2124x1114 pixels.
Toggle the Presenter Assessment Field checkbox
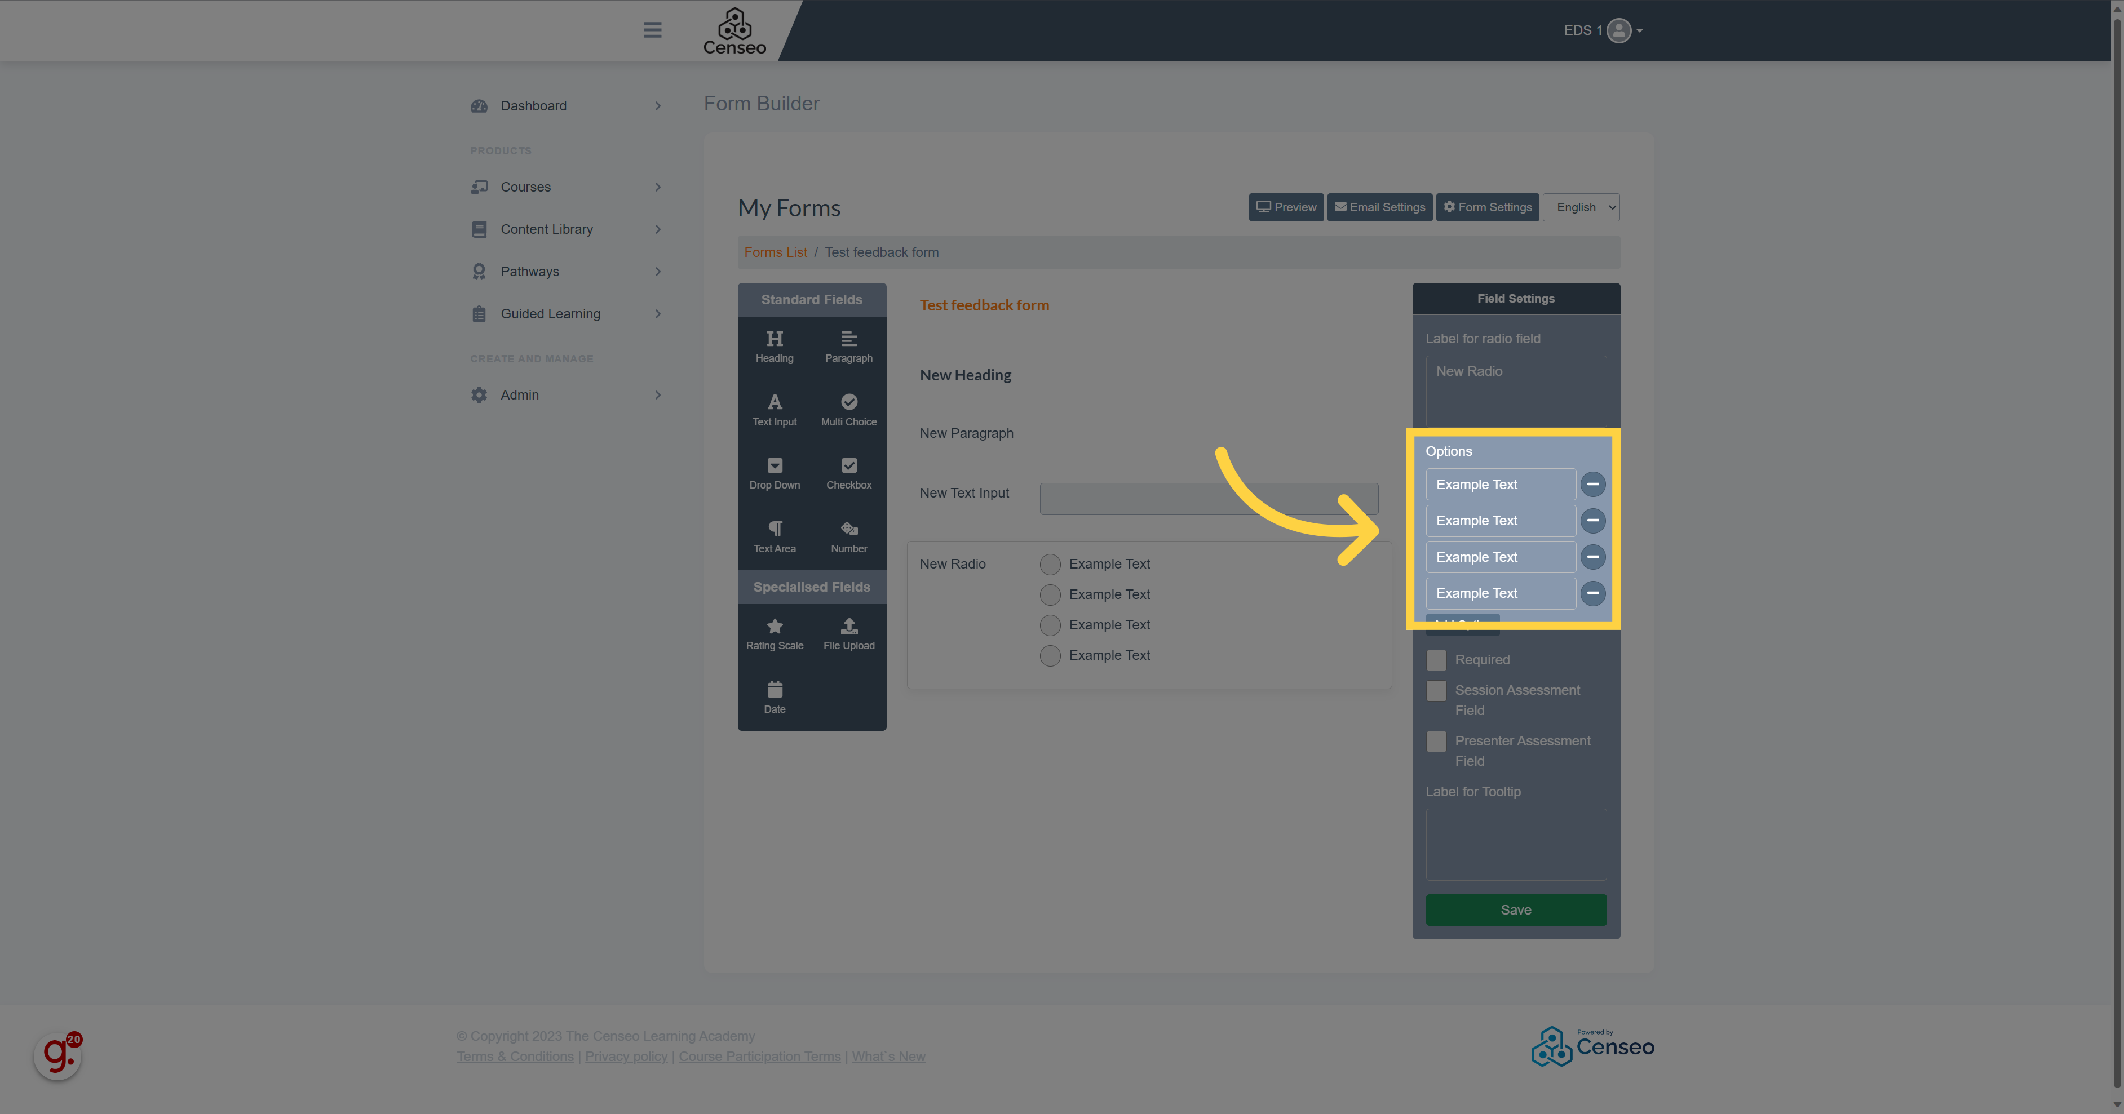tap(1436, 742)
